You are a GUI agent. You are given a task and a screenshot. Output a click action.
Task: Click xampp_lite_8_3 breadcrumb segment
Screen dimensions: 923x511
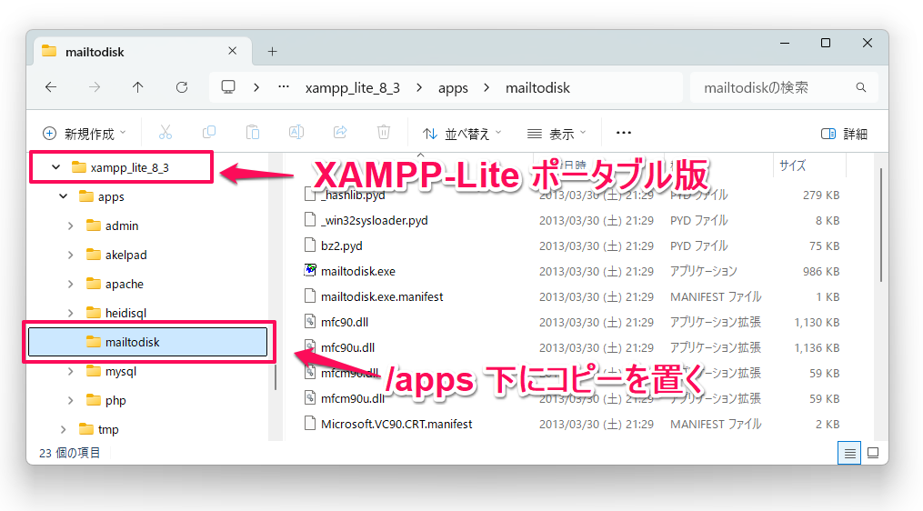click(x=353, y=87)
